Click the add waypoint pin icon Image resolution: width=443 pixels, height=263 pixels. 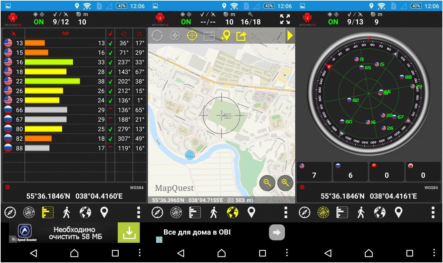coord(225,36)
